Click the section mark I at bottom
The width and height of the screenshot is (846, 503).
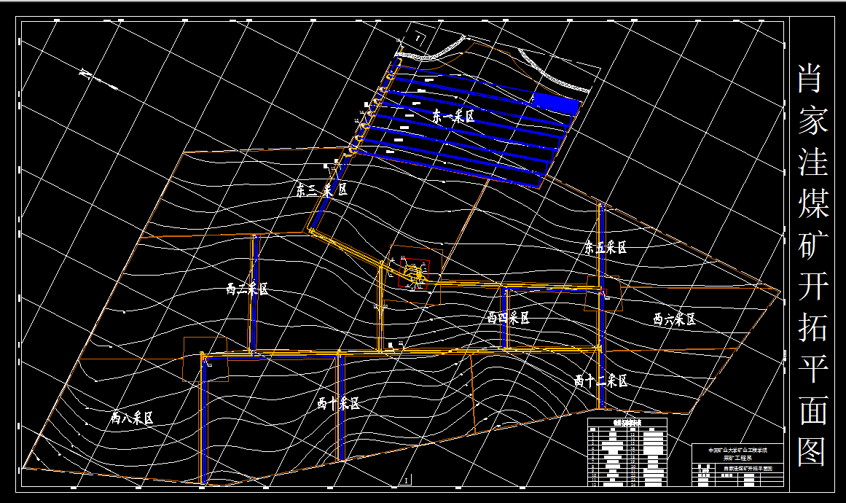coord(406,479)
